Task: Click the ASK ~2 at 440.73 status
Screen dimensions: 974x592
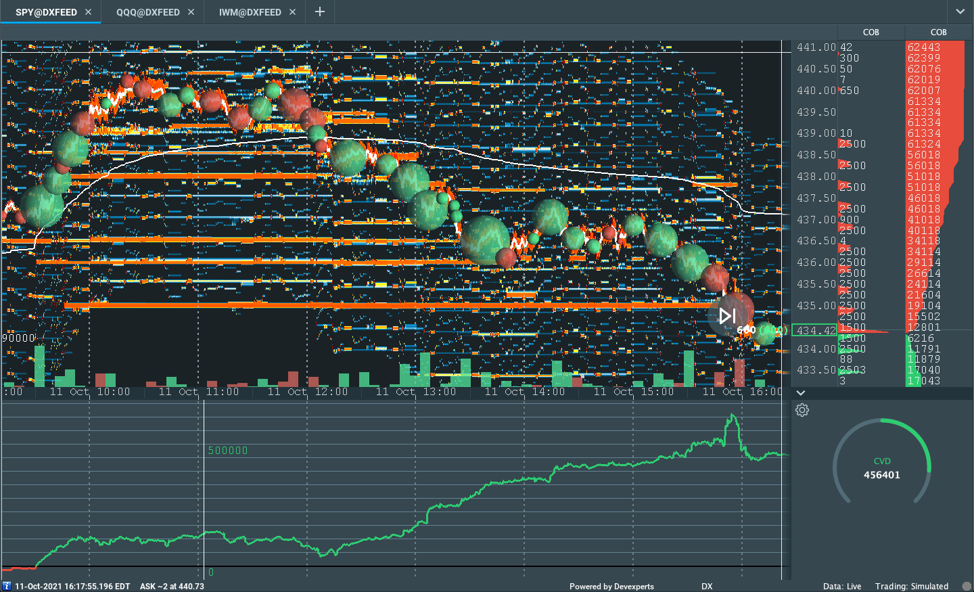Action: 172,587
